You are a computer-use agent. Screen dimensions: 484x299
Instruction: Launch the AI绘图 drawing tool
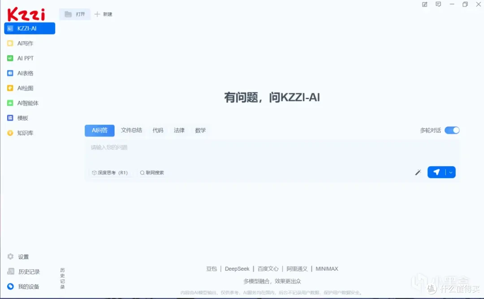click(25, 88)
